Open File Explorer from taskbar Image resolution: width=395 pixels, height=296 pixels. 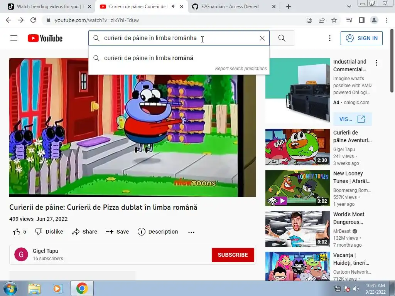click(34, 289)
